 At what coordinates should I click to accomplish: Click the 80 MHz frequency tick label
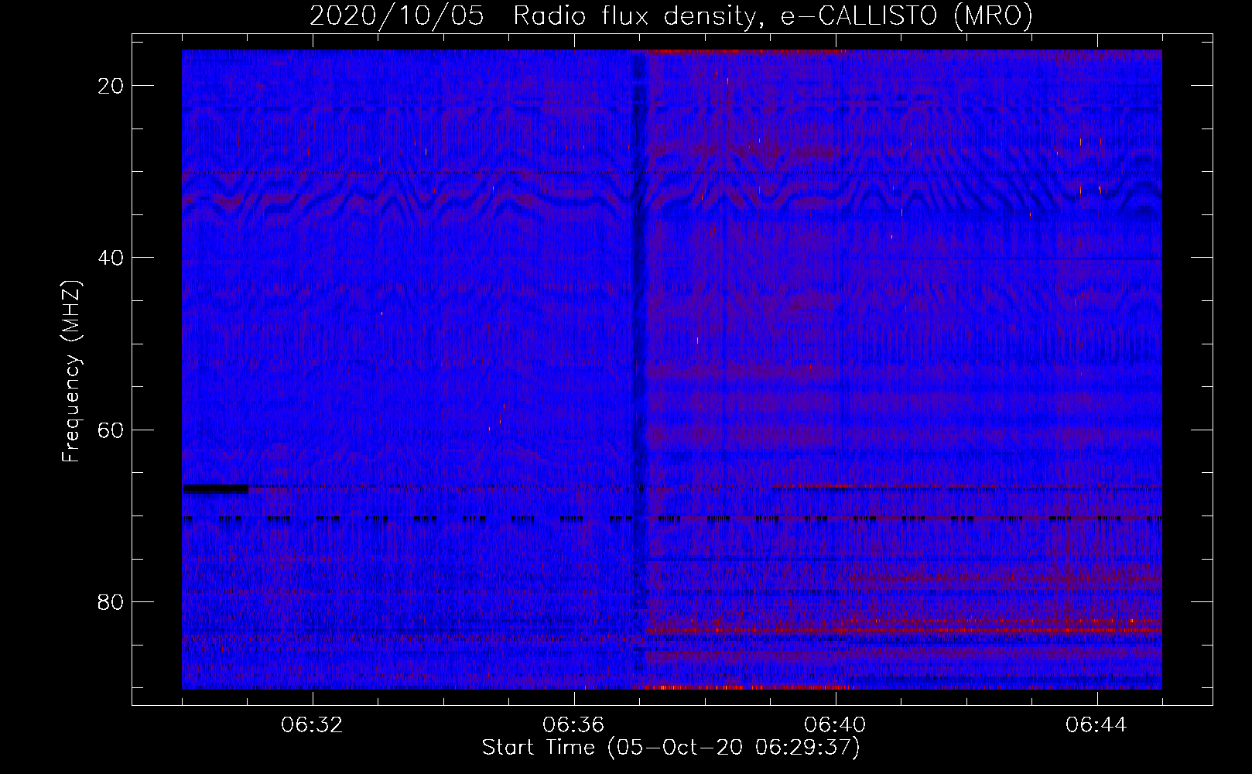111,601
